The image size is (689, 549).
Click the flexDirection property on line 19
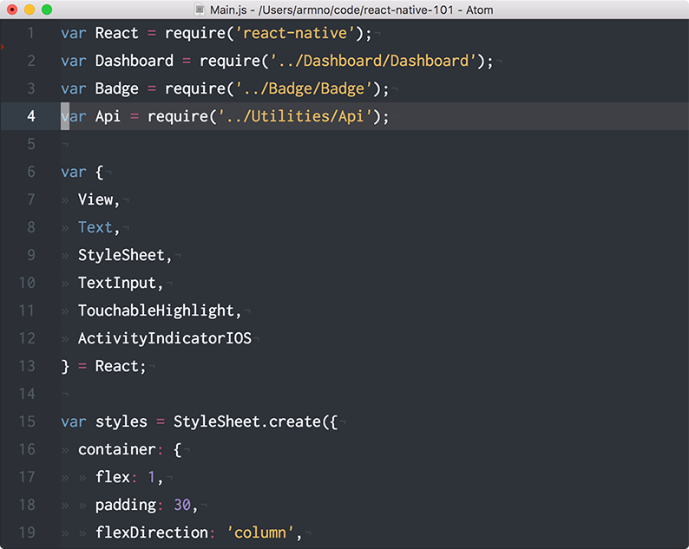click(x=152, y=533)
